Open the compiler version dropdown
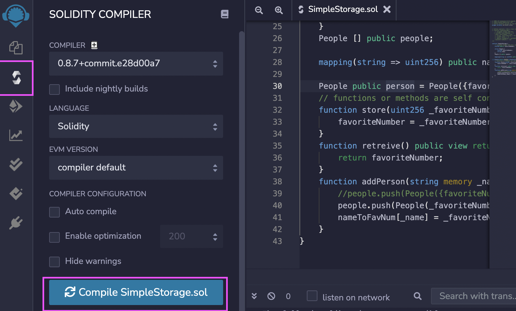Image resolution: width=516 pixels, height=311 pixels. [x=136, y=64]
